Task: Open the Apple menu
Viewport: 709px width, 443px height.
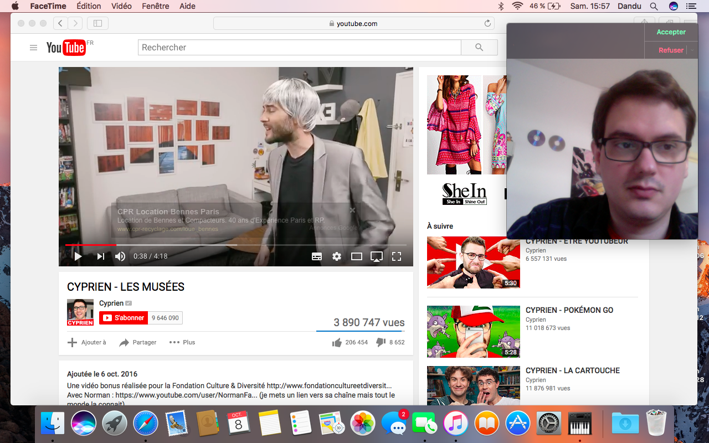Action: click(15, 6)
